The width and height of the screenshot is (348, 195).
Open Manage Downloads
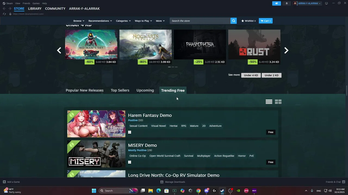coord(173,182)
